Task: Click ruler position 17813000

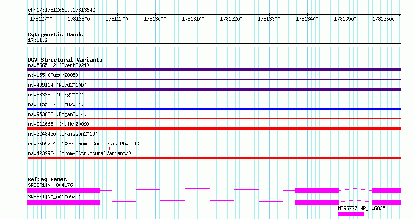Action: [155, 19]
